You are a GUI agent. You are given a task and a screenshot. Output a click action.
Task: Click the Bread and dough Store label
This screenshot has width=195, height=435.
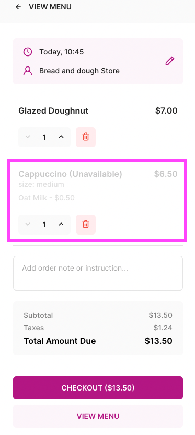[79, 71]
